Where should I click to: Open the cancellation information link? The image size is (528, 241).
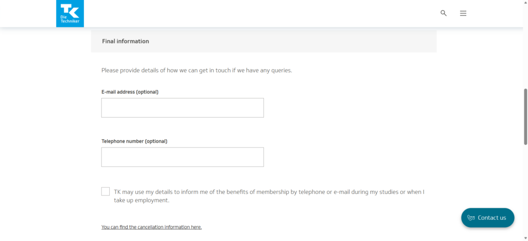(152, 227)
